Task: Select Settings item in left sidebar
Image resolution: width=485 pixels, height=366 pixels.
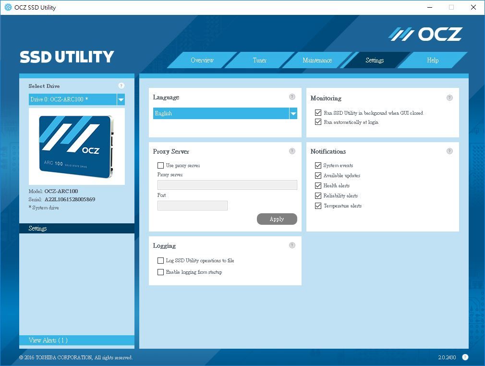Action: (77, 228)
